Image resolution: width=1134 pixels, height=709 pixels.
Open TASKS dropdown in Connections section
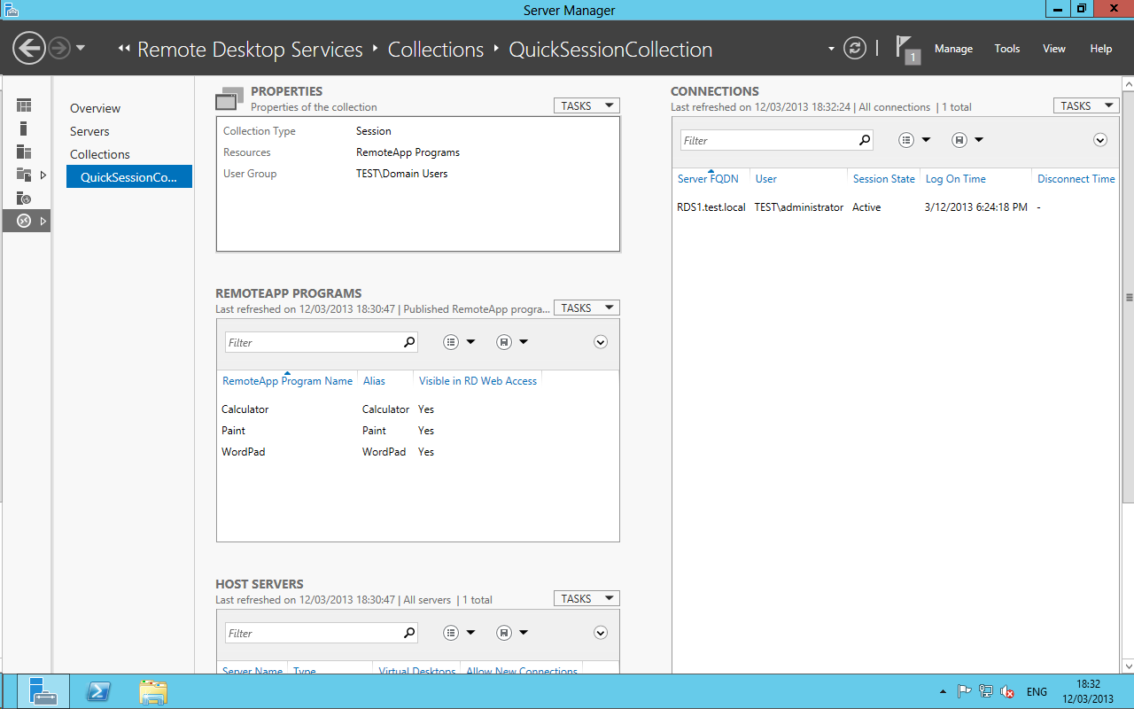pyautogui.click(x=1086, y=105)
